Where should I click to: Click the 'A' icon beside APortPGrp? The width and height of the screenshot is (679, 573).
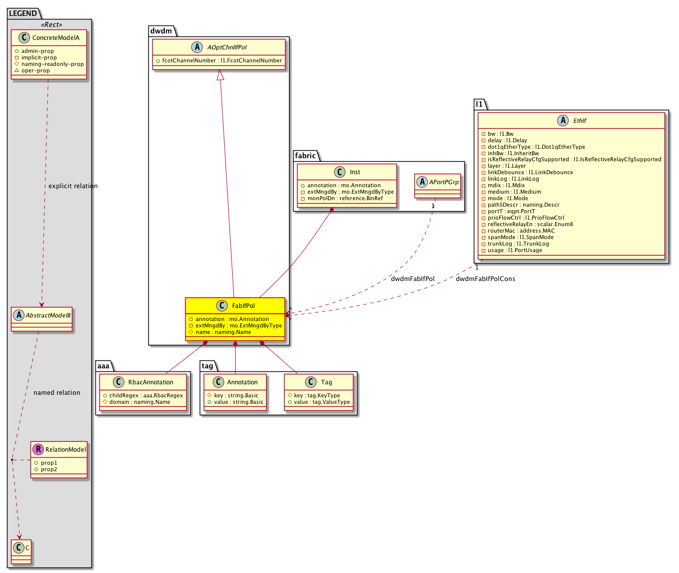422,182
